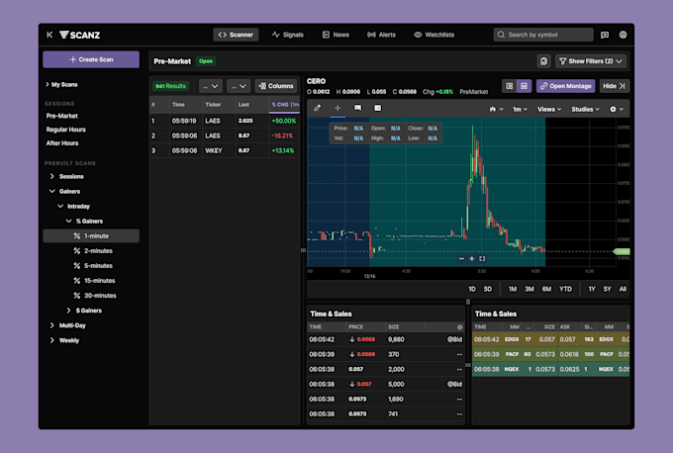Screen dimensions: 673x453
Task: Open second dropdown left of Columns button
Action: click(x=239, y=86)
